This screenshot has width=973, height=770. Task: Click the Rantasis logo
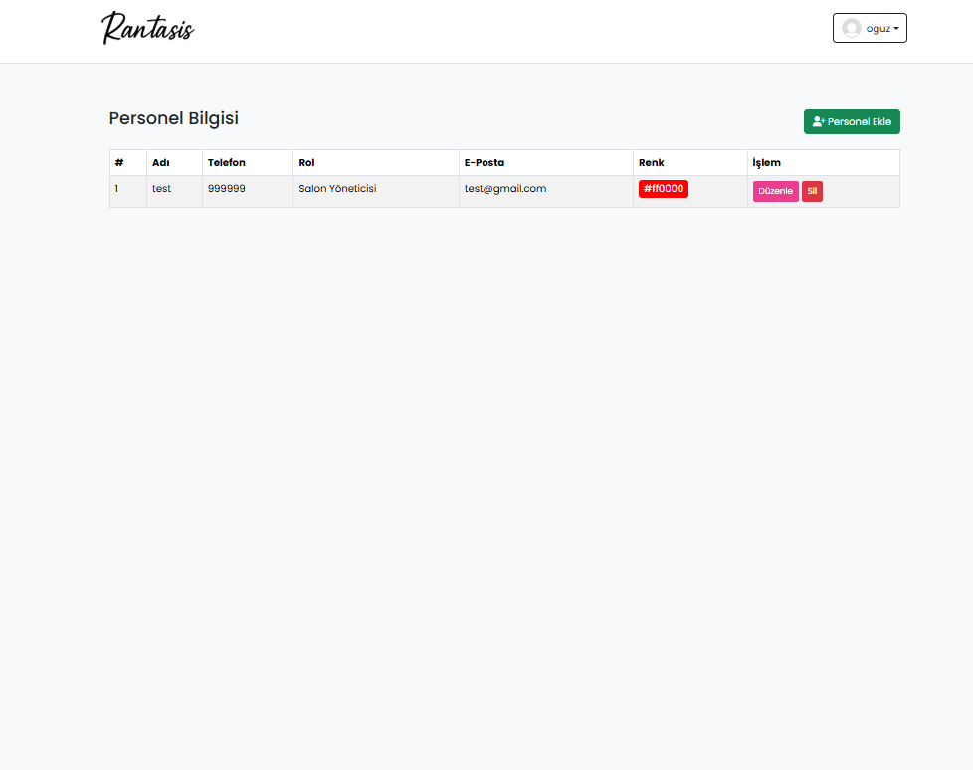pos(147,28)
